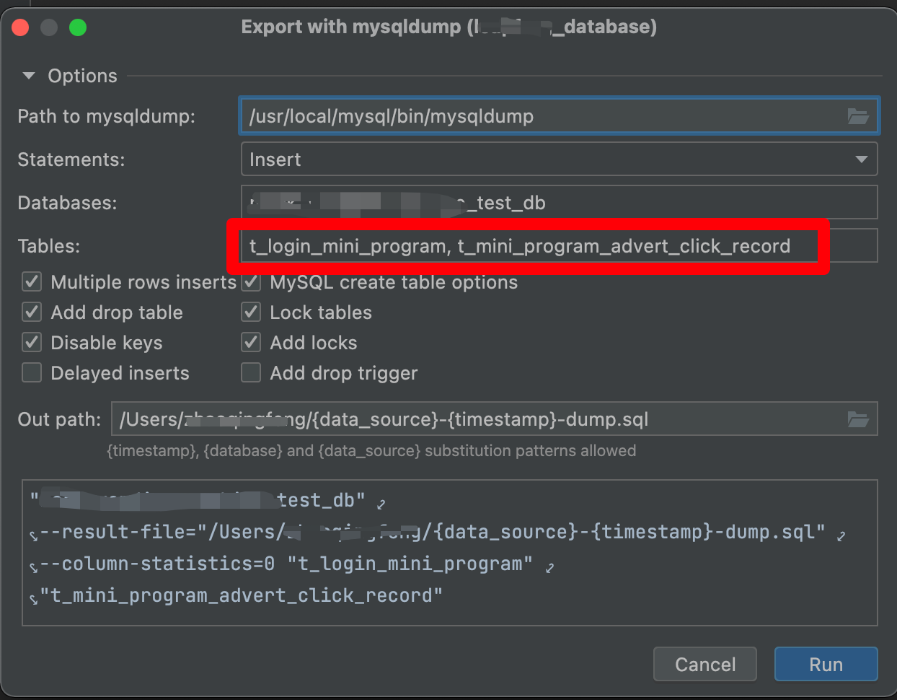Image resolution: width=897 pixels, height=700 pixels.
Task: Enable Delayed inserts option
Action: (x=31, y=372)
